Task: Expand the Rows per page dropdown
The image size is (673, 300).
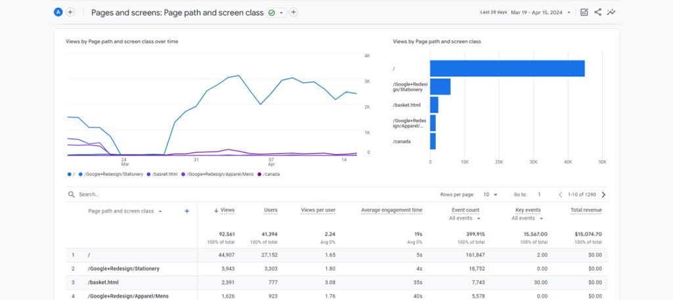Action: pos(491,194)
